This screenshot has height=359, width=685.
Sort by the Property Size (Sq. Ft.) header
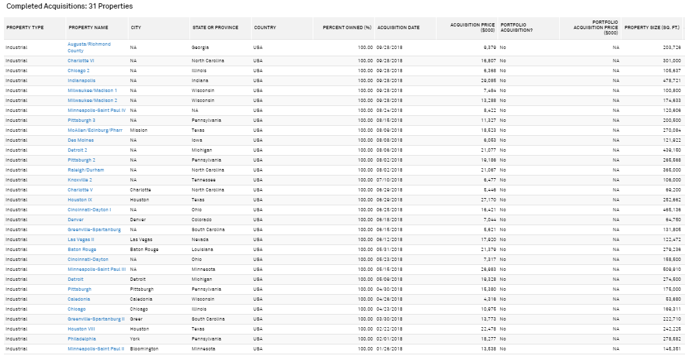[x=652, y=28]
